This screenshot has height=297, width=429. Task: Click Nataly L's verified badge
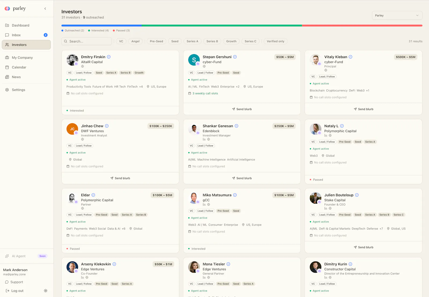(342, 126)
